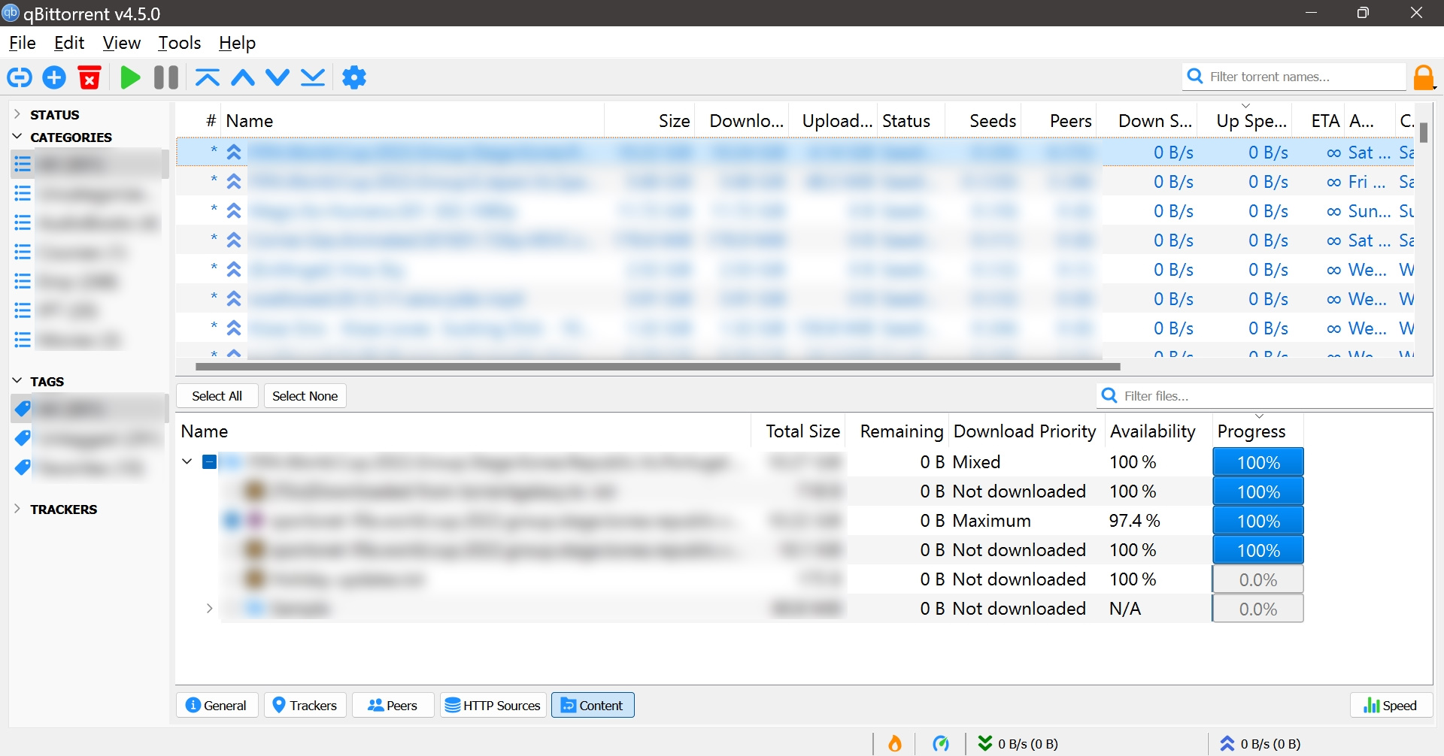Open the Options gear icon
The width and height of the screenshot is (1444, 756).
click(353, 77)
